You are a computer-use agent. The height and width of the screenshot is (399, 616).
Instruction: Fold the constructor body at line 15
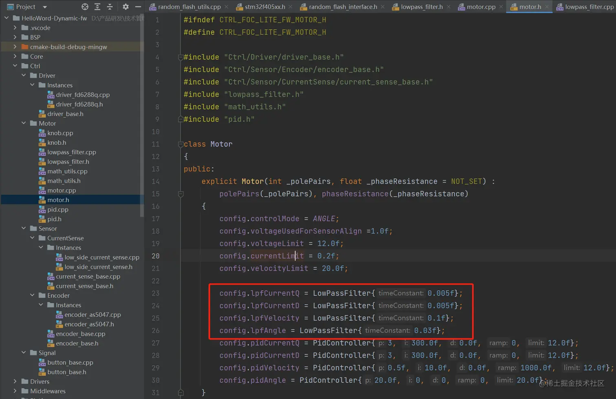click(180, 194)
